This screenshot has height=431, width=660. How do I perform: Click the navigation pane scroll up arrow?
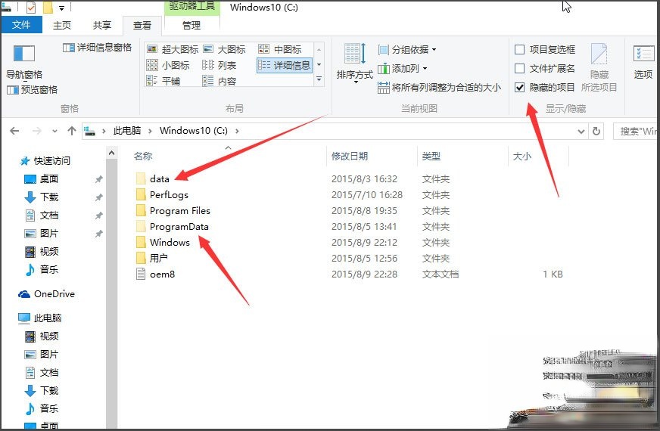111,153
